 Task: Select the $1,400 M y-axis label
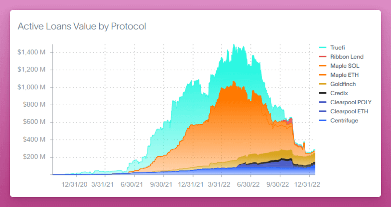pos(32,52)
